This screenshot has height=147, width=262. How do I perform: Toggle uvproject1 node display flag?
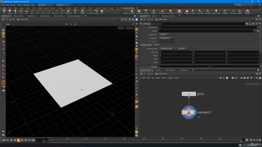click(x=195, y=112)
